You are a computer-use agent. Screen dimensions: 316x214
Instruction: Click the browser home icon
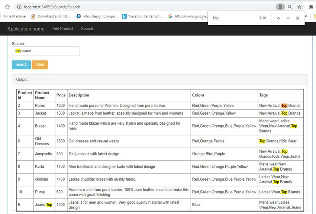click(x=7, y=7)
